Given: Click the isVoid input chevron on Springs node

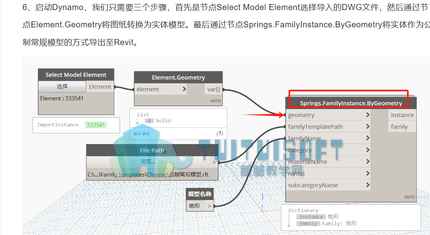Looking at the screenshot, I should [367, 173].
